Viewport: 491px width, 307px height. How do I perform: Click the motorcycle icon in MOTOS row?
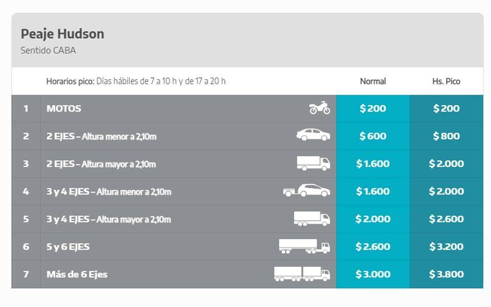319,108
